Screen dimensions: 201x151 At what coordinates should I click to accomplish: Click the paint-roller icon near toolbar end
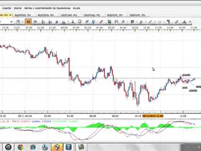168,22
